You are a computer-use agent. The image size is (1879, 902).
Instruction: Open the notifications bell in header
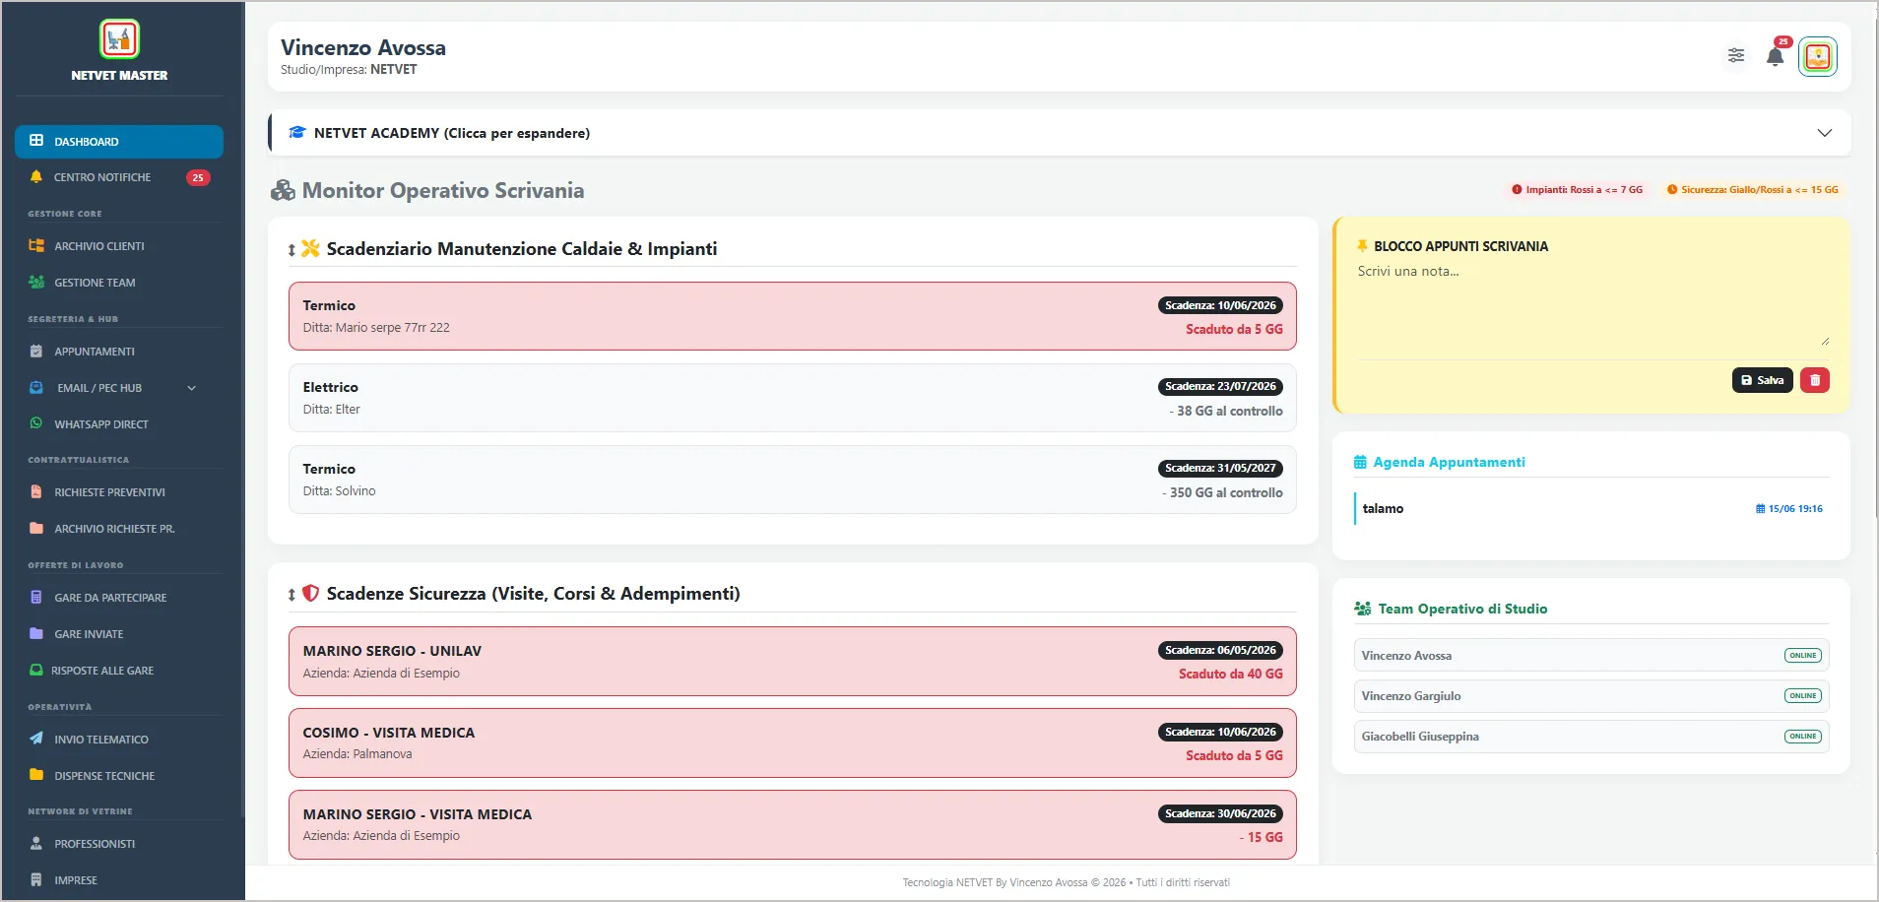[1776, 55]
